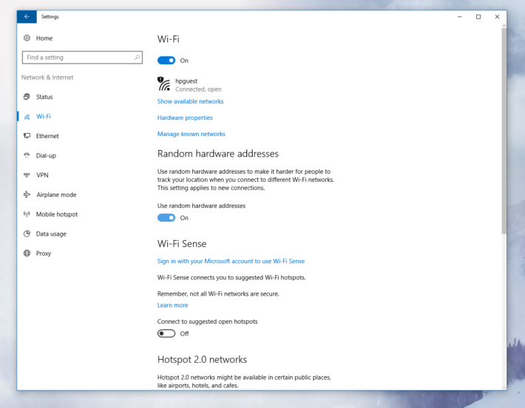Click the hpguest Wi-Fi shield icon
Image resolution: width=525 pixels, height=408 pixels.
[x=163, y=84]
